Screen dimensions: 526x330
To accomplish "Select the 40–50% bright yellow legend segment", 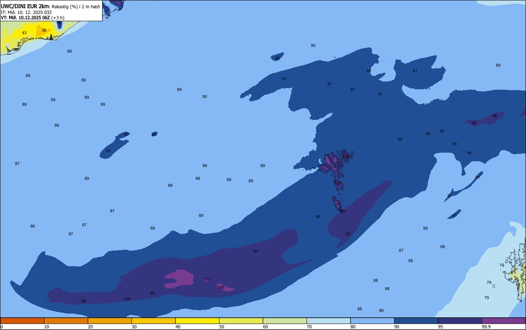I will tap(197, 321).
